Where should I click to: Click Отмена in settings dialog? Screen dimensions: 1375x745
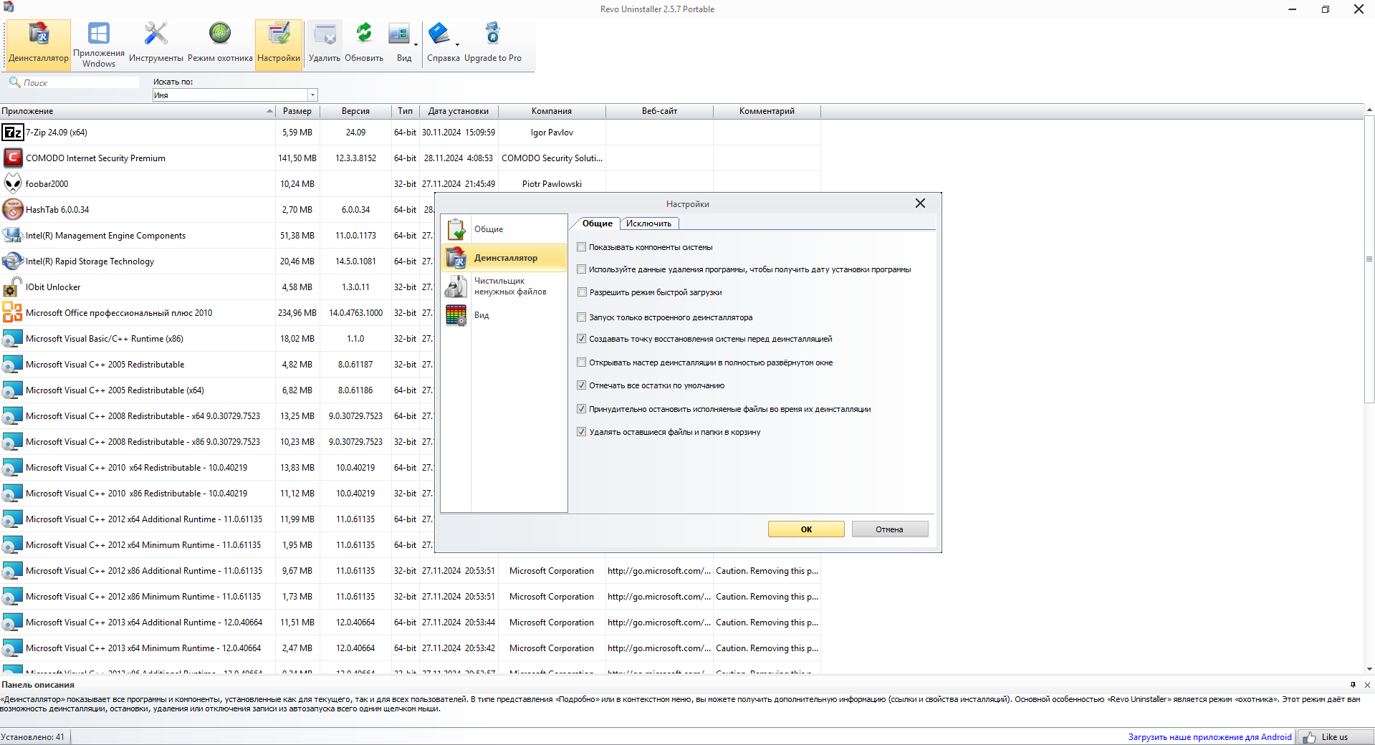click(x=889, y=529)
